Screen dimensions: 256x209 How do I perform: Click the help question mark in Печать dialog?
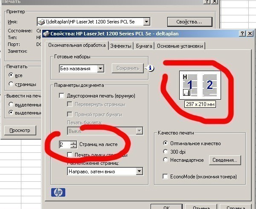[x=207, y=2]
